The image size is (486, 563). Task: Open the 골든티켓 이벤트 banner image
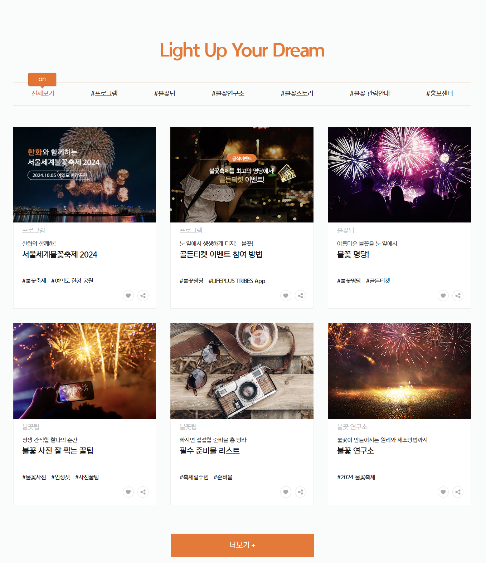pos(242,175)
